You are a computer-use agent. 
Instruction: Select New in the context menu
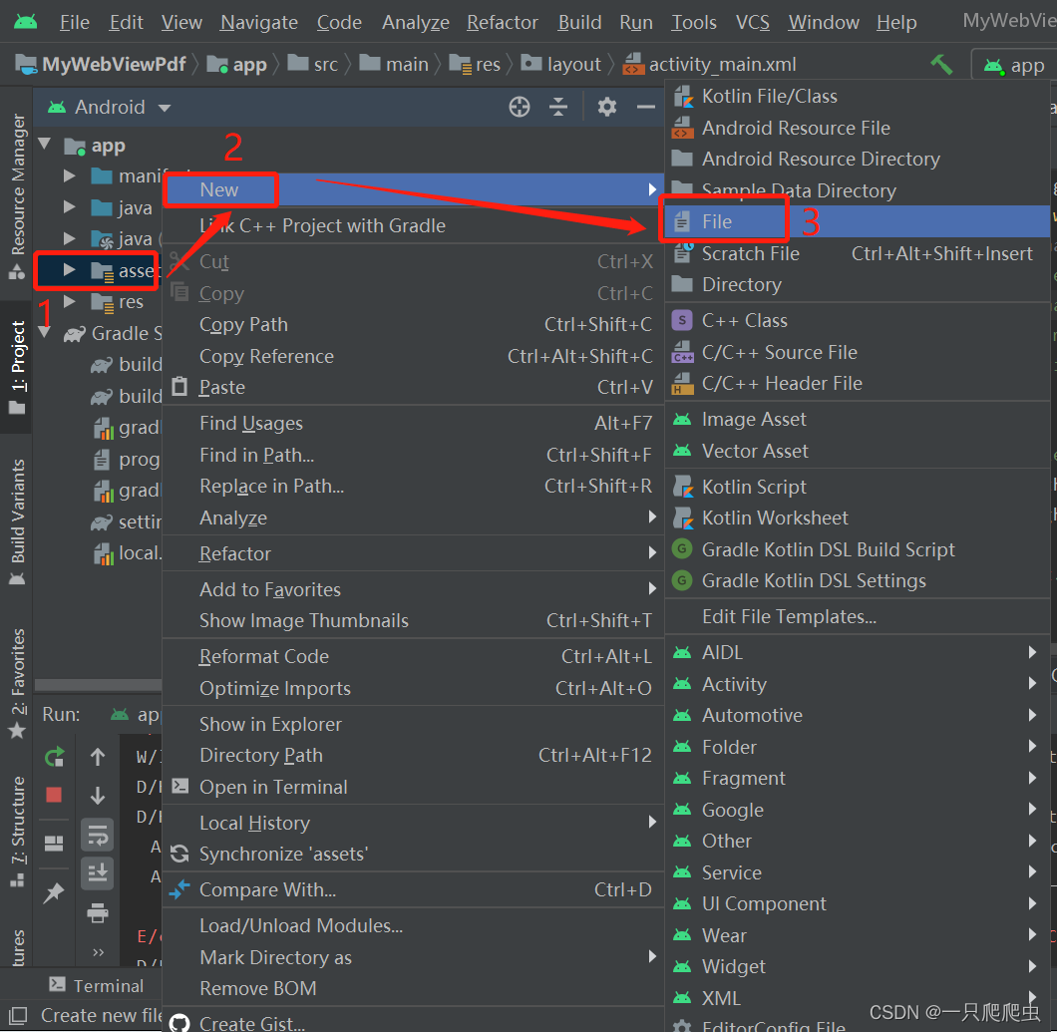click(413, 189)
